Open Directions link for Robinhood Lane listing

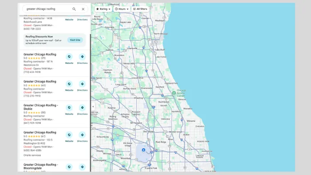[82, 20]
